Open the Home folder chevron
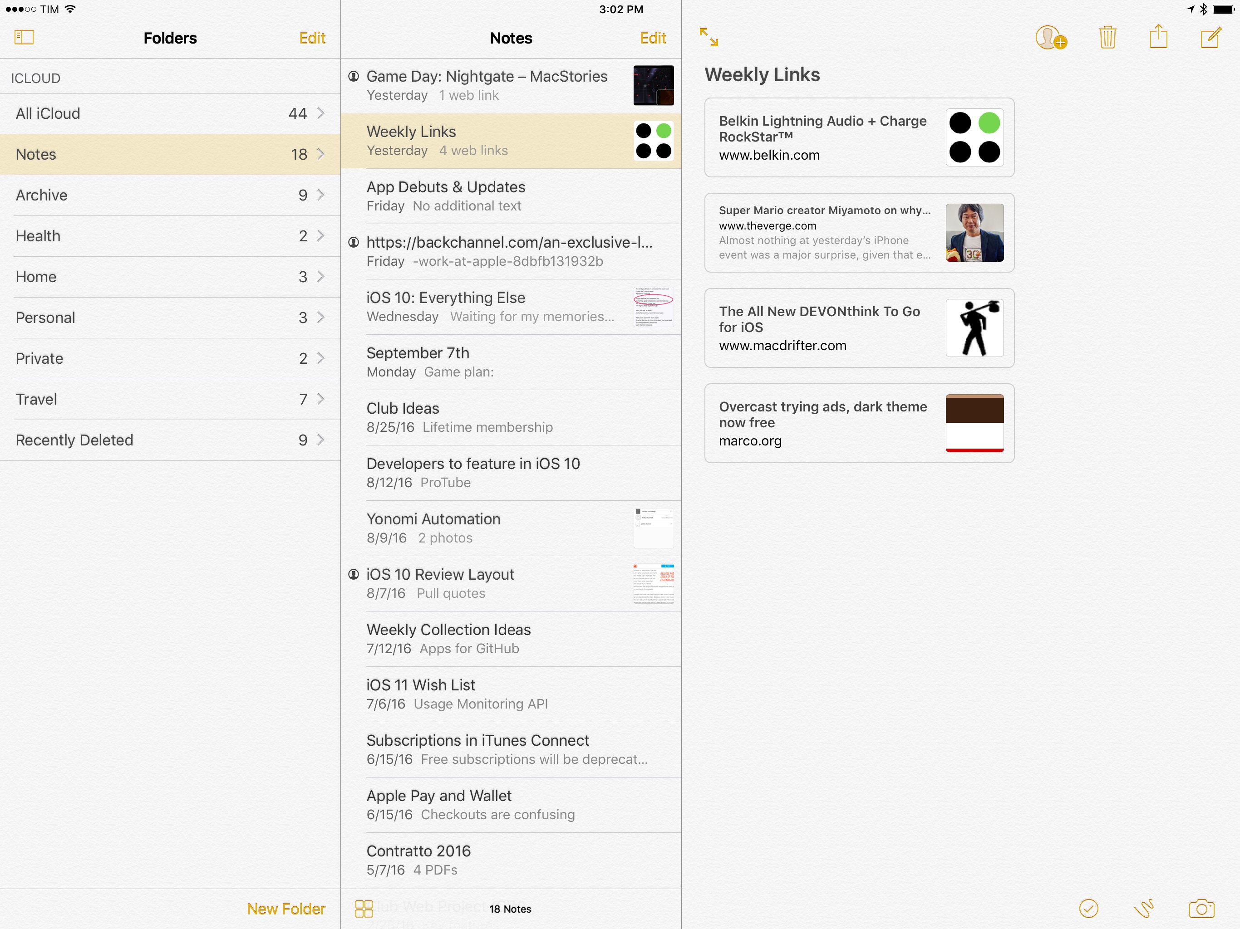 pyautogui.click(x=320, y=277)
